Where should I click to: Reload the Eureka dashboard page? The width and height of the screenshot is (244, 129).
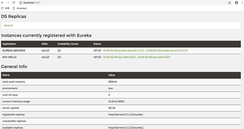14,2
